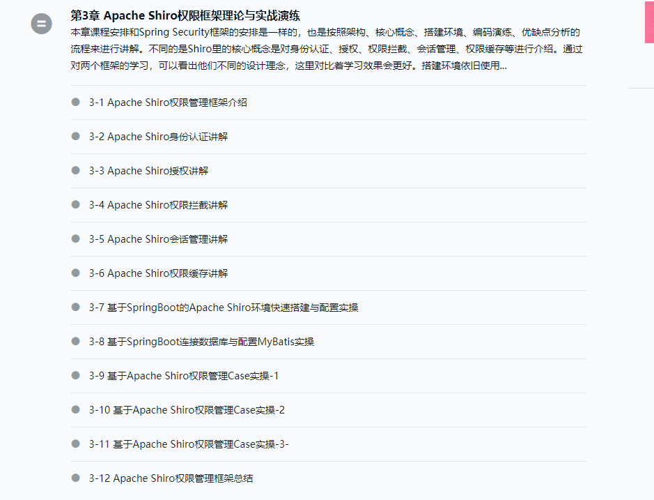Open lesson 3-4 Apache Shiro权限拦截讲解
This screenshot has height=500, width=654.
(x=158, y=205)
